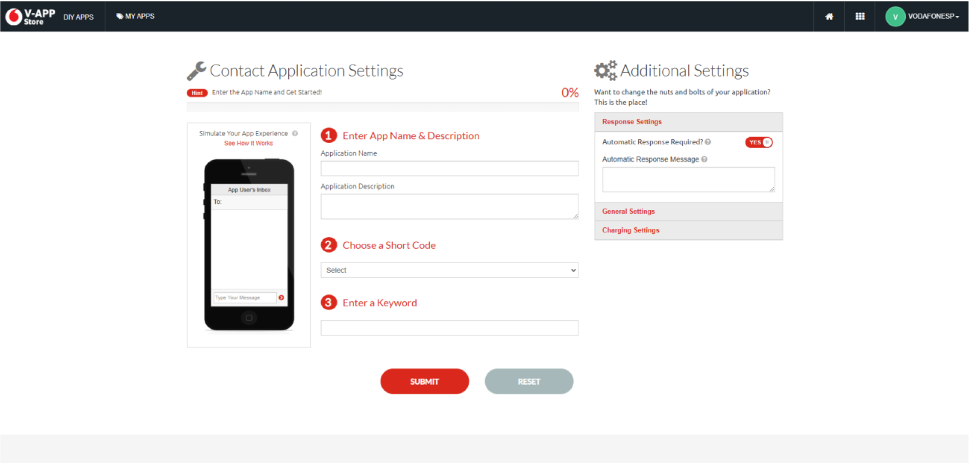Click the wrench icon beside Contact Application Settings
This screenshot has height=463, width=969.
coord(196,71)
